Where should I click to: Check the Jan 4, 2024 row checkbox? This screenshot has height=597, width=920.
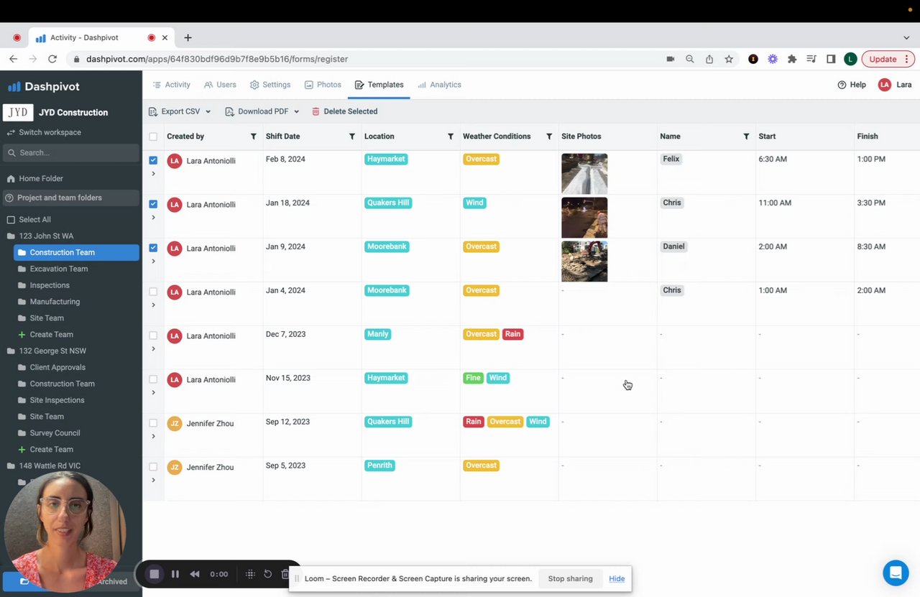coord(153,292)
